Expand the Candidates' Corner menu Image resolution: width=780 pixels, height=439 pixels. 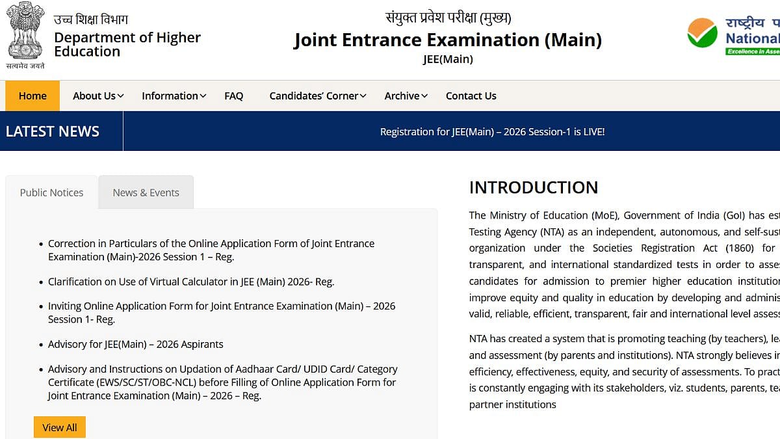click(x=317, y=96)
